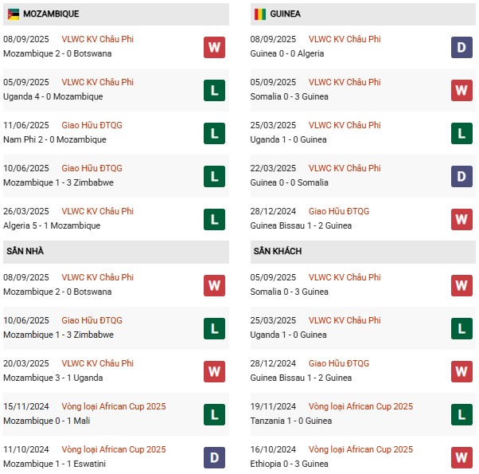Click the L badge for Nam Phi 2-0 Mozambique
The width and height of the screenshot is (479, 474).
click(214, 133)
